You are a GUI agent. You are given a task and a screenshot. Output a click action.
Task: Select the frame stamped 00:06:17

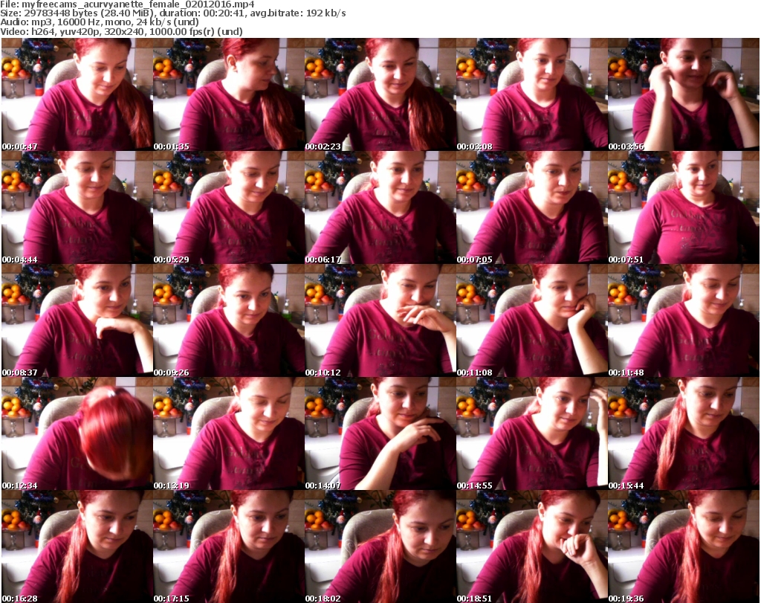tap(380, 207)
